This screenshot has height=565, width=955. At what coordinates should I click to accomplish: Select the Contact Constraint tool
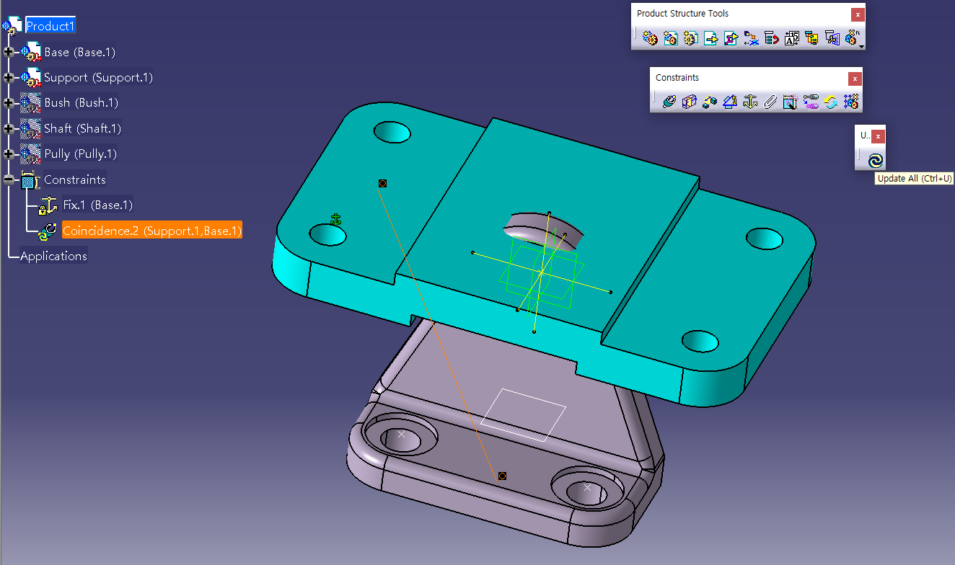tap(690, 102)
